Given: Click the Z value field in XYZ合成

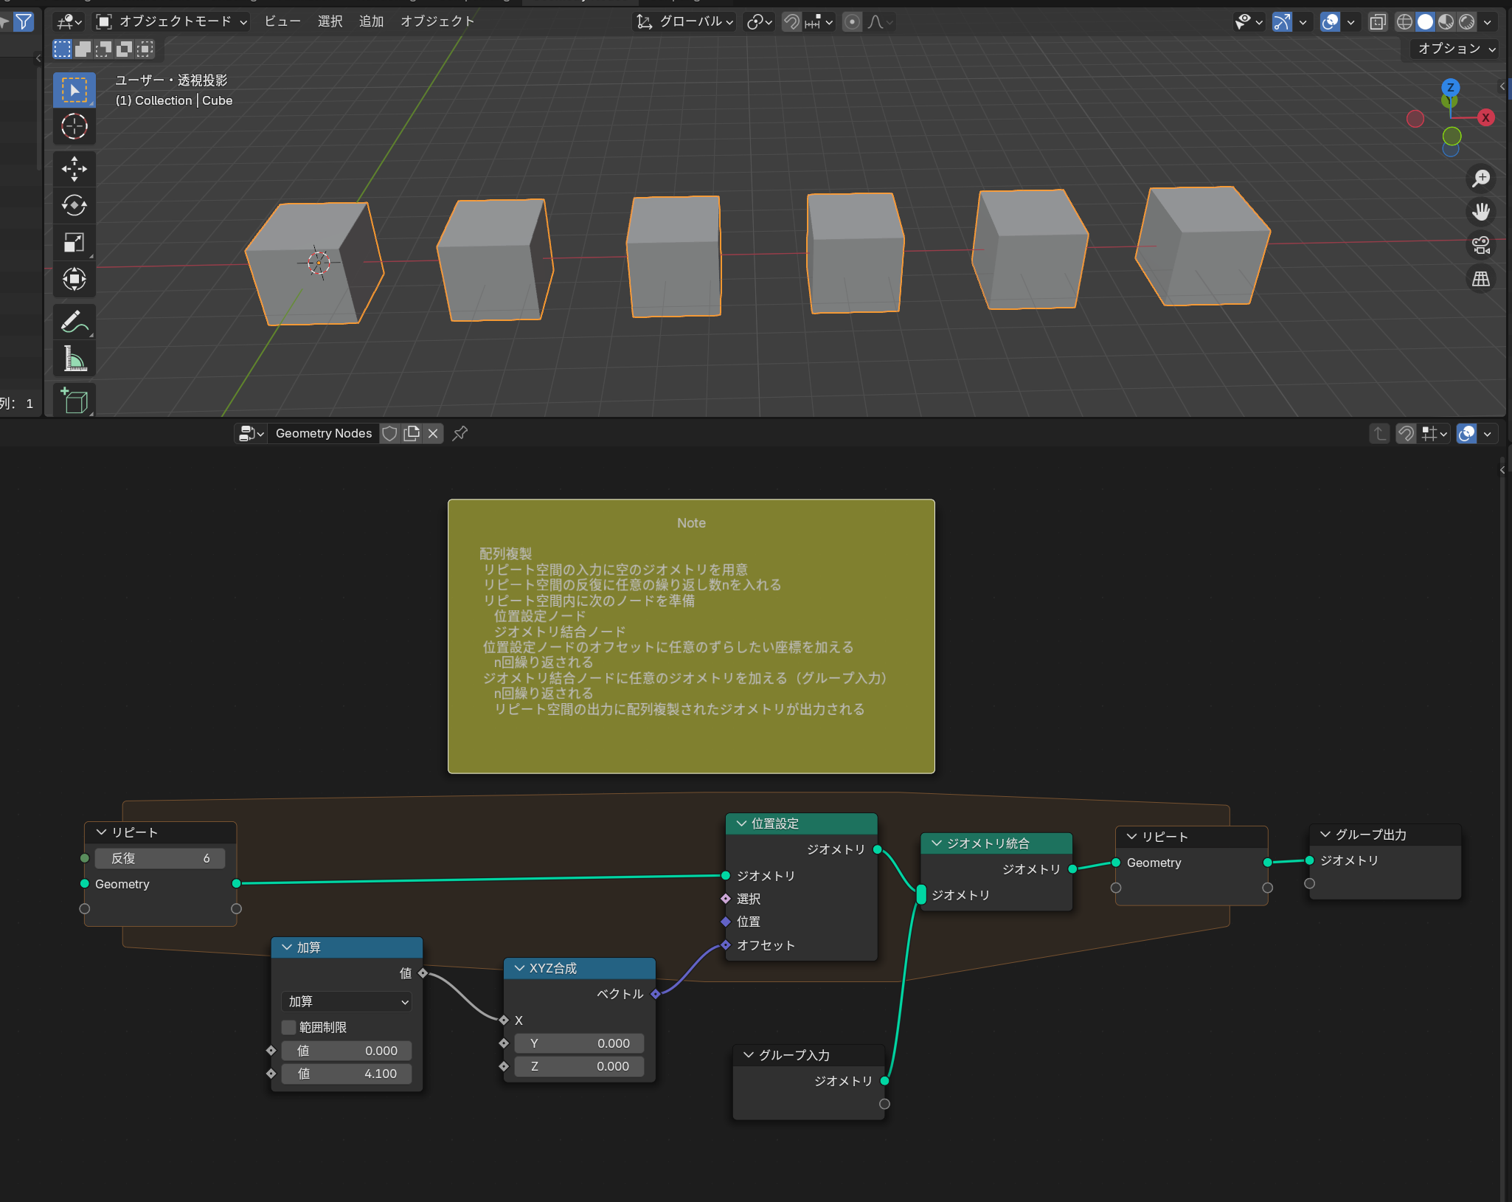Looking at the screenshot, I should tap(579, 1066).
